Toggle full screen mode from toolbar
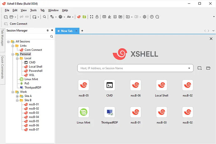Screen dimensions: 216x144 91,17
